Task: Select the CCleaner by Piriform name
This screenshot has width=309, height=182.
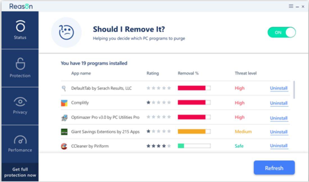Action: click(90, 146)
